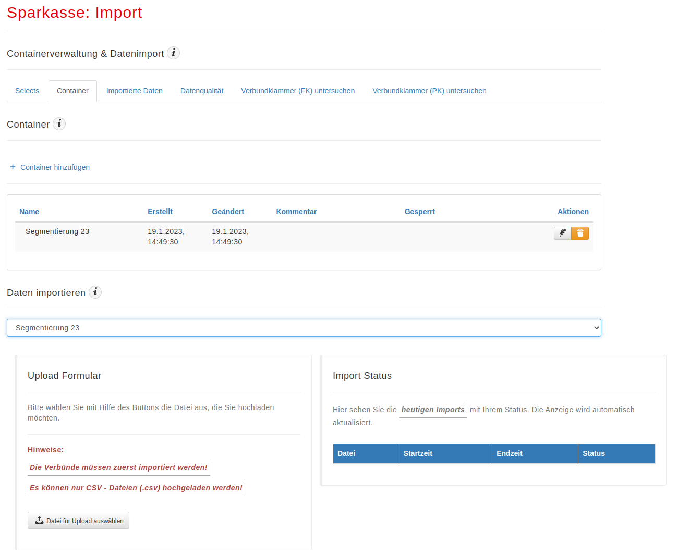Click the Sparkasse: Import page title

point(75,13)
